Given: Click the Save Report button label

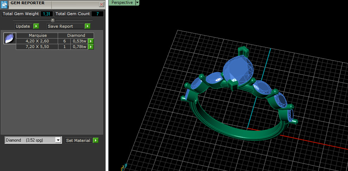Looking at the screenshot, I should coord(66,26).
